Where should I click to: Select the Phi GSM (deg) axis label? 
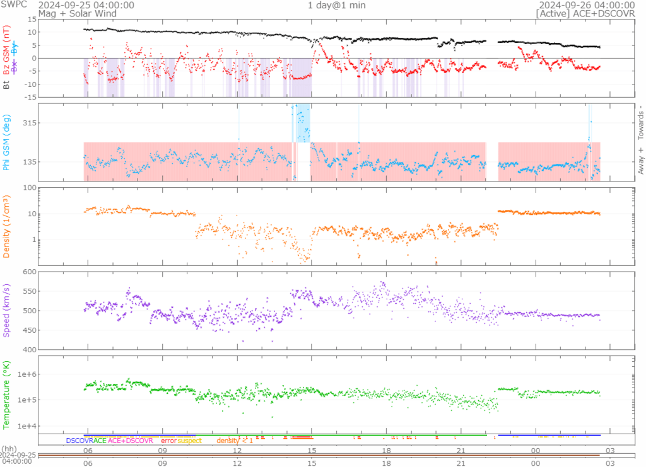click(x=6, y=143)
